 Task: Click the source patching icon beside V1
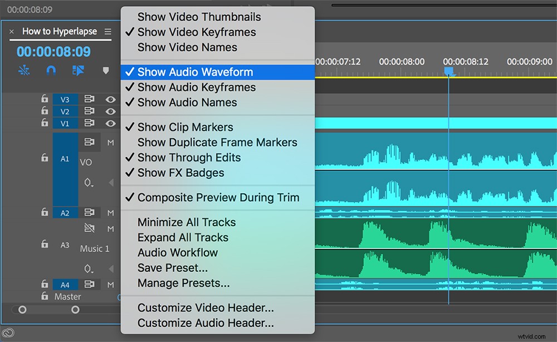pos(89,123)
